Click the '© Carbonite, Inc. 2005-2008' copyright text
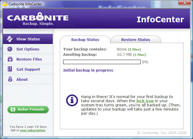Viewport: 193px width, 139px height. coord(162,133)
